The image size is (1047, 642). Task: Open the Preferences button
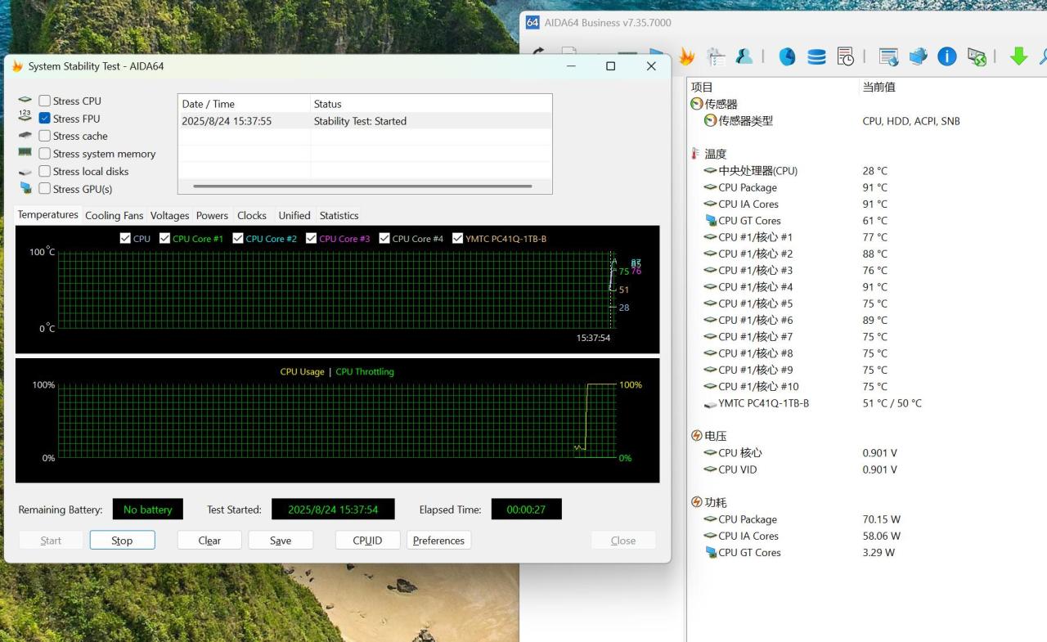[438, 541]
